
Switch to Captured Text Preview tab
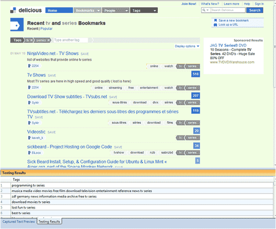click(x=19, y=222)
